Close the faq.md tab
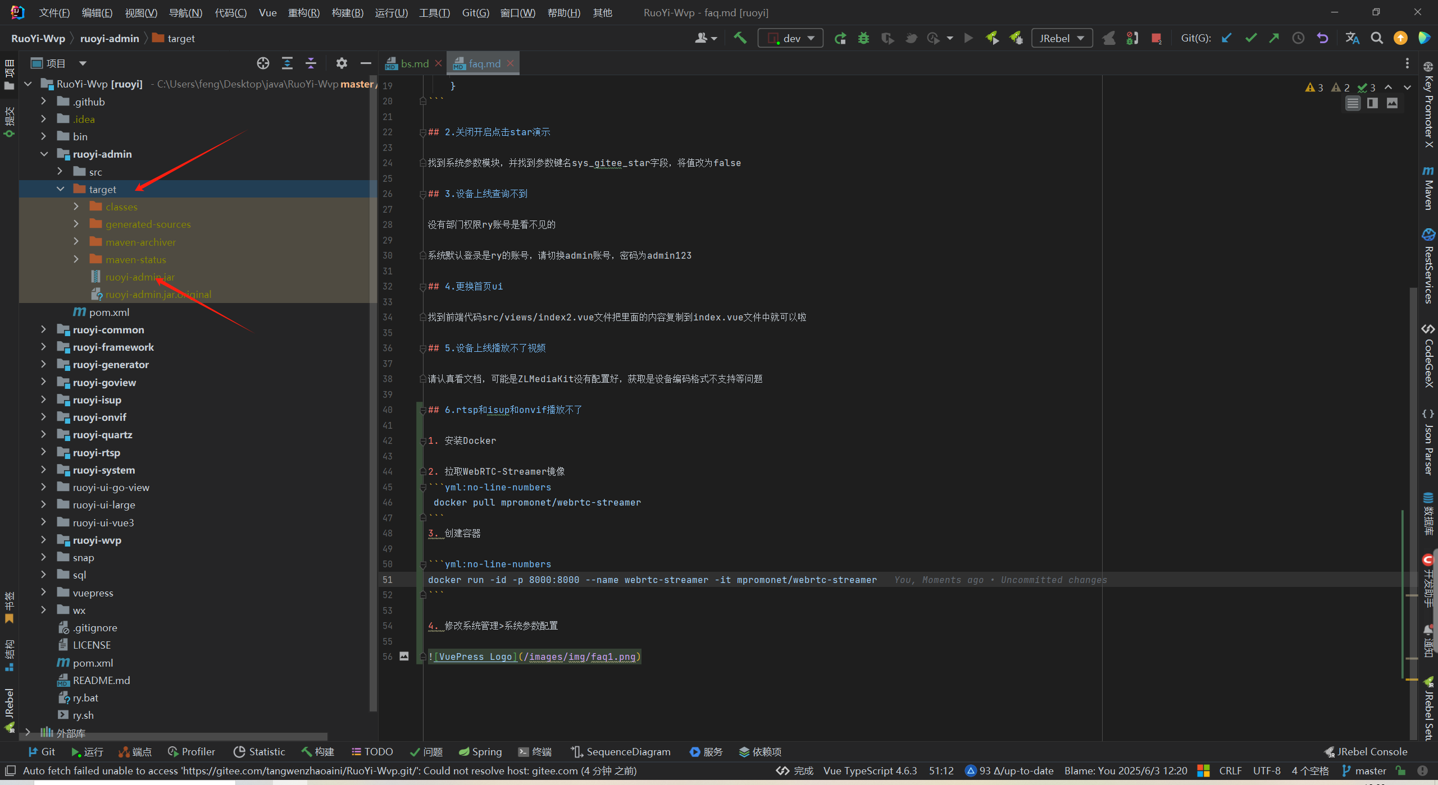Screen dimensions: 1438x785 pyautogui.click(x=510, y=63)
